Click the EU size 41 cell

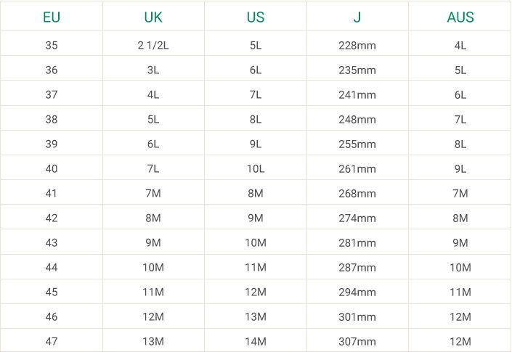click(x=52, y=194)
